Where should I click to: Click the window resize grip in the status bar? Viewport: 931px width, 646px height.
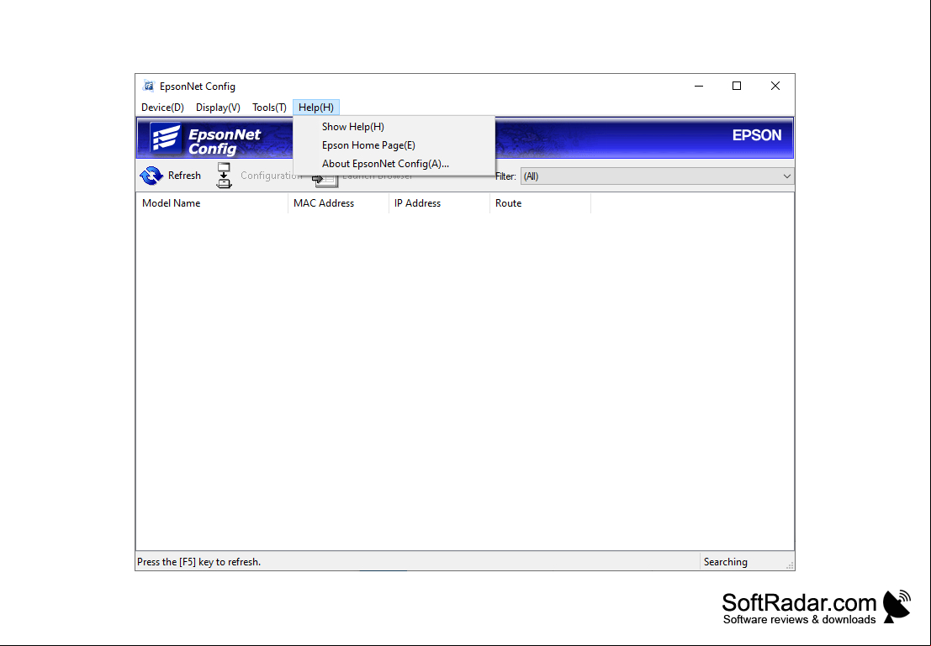pos(790,566)
